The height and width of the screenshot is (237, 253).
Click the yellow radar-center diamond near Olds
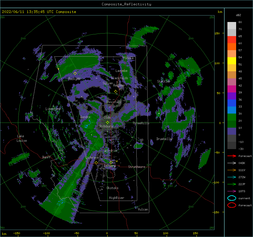pyautogui.click(x=107, y=123)
